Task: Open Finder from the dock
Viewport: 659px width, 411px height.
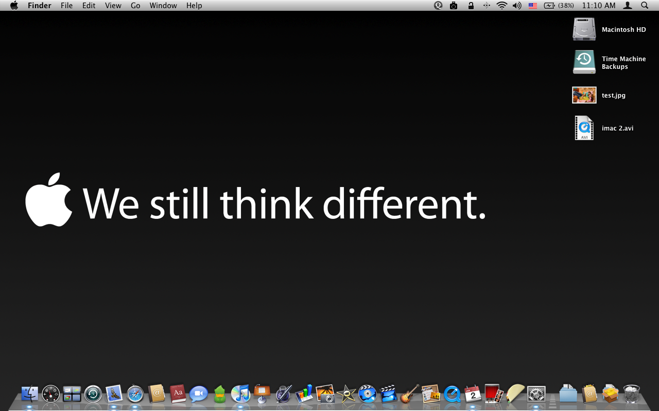Action: (x=30, y=394)
